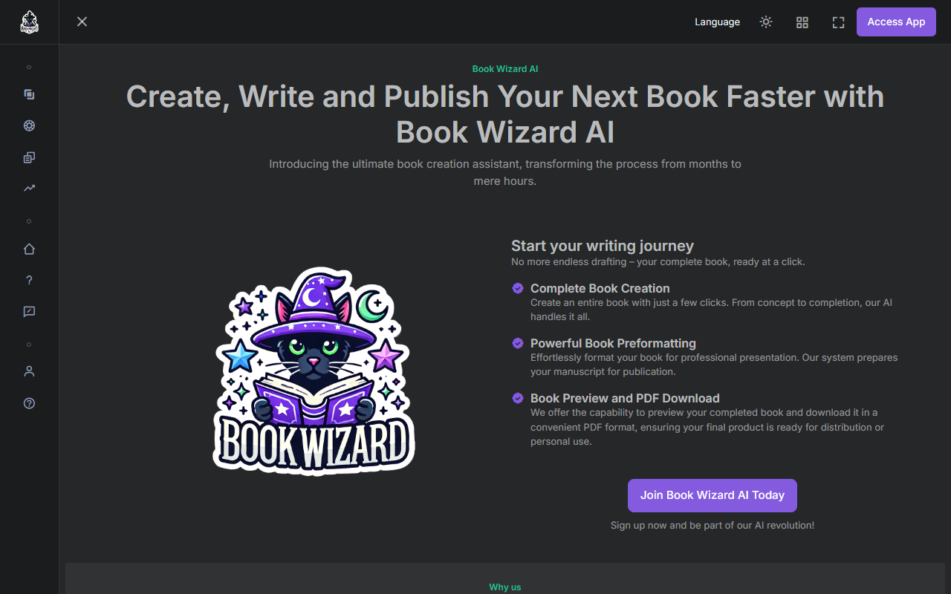
Task: Open the apps grid icon in header
Action: tap(802, 22)
